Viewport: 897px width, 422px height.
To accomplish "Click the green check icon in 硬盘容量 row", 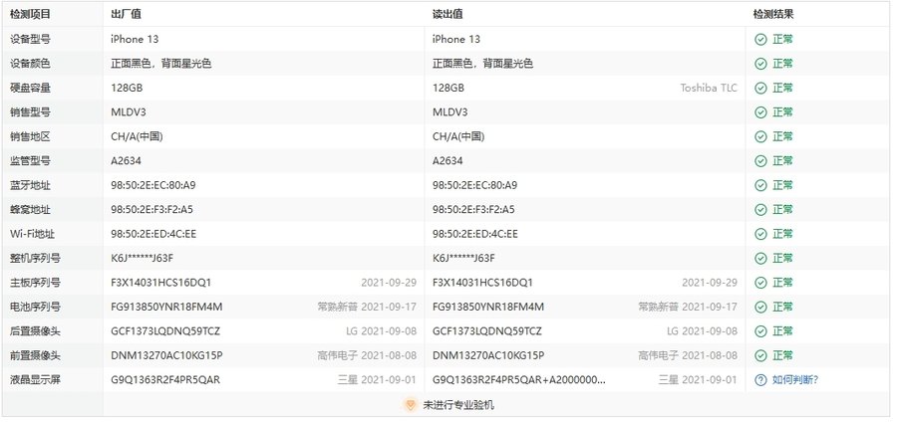I will click(760, 88).
